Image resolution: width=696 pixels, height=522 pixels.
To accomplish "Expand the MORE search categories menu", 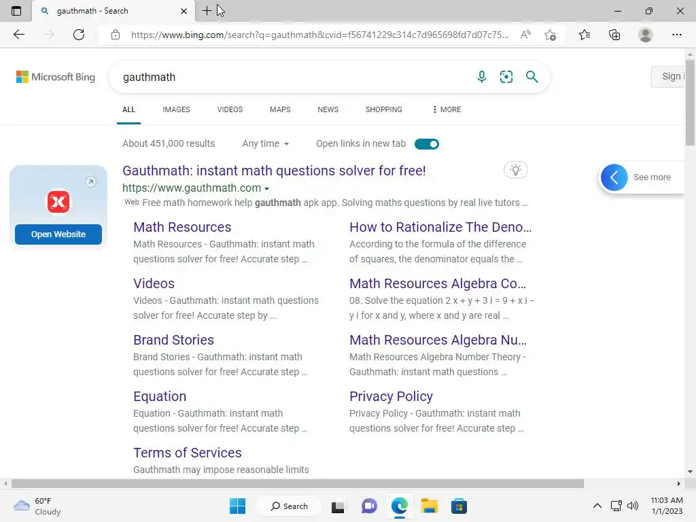I will (447, 109).
